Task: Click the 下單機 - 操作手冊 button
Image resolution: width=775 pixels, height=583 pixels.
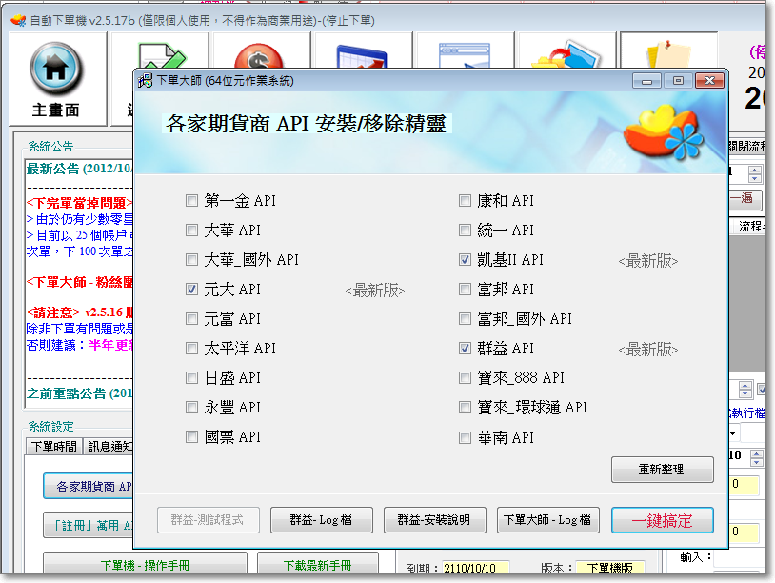Action: pos(145,565)
